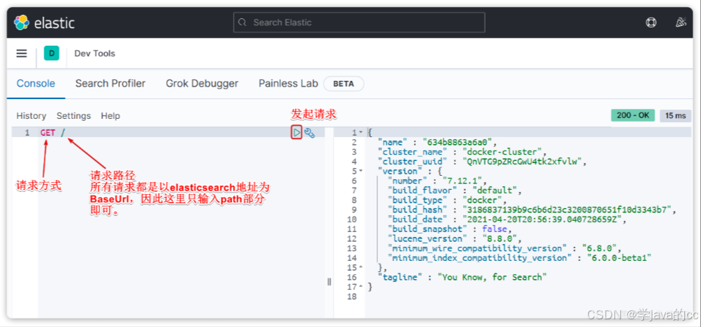Click the Dev Tools breadcrumb

tap(95, 53)
